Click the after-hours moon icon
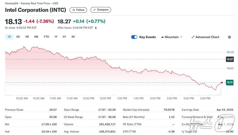 [96, 28]
